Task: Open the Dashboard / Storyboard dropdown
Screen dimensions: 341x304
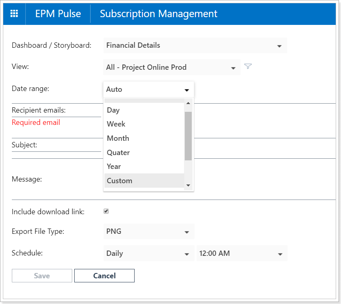Action: click(195, 45)
